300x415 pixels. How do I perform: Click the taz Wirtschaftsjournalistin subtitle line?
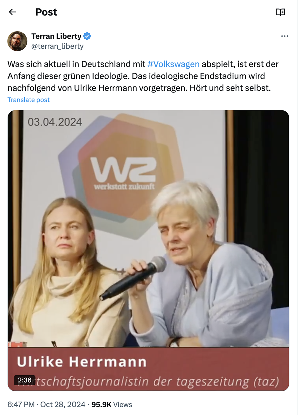(148, 381)
